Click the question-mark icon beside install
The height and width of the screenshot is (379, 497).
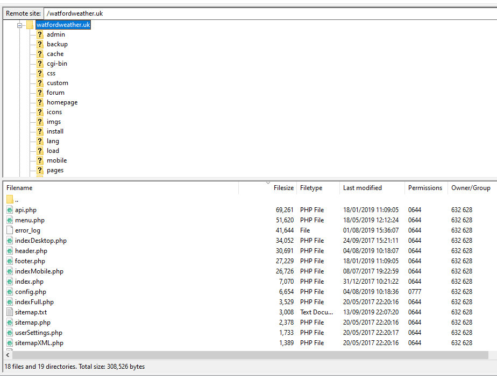(40, 131)
